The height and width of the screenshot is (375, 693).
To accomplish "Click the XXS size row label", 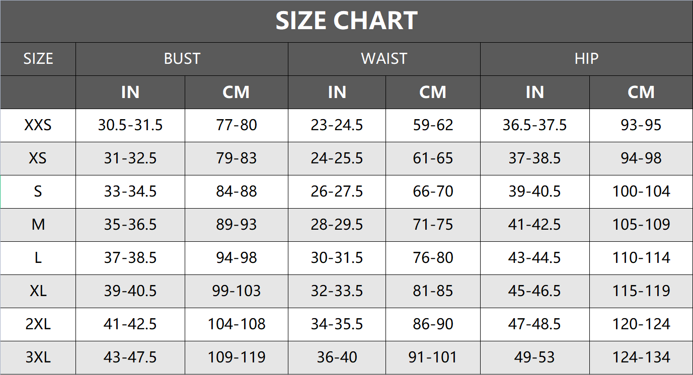I will tap(38, 125).
